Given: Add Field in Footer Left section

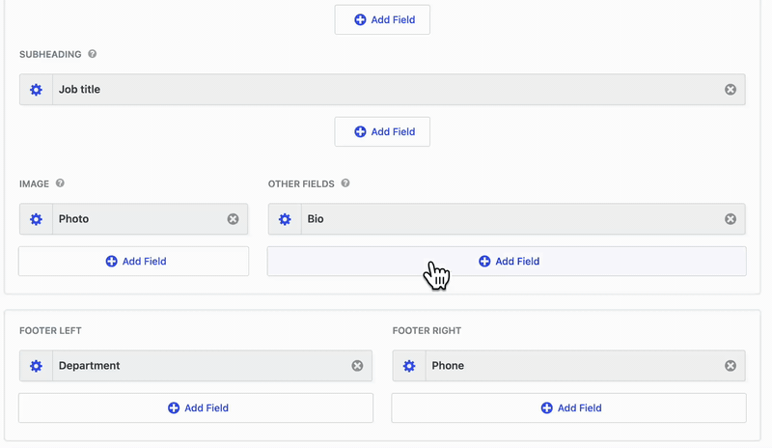Looking at the screenshot, I should coord(196,407).
